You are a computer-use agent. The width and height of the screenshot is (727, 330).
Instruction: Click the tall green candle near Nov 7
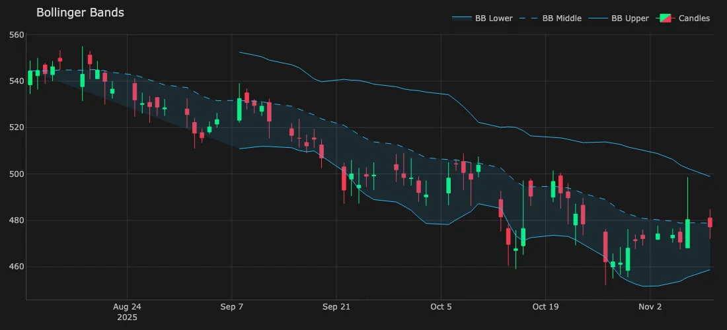coord(687,234)
